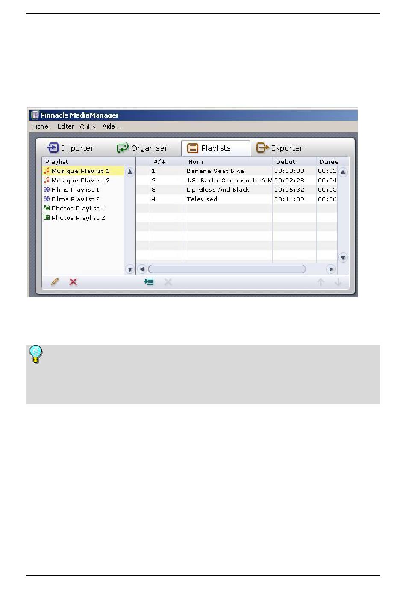Select Musique Playlist 2 in the list

click(x=83, y=181)
